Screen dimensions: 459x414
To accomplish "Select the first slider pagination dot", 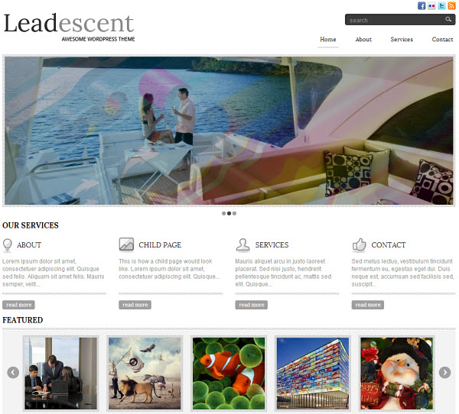I will click(223, 213).
